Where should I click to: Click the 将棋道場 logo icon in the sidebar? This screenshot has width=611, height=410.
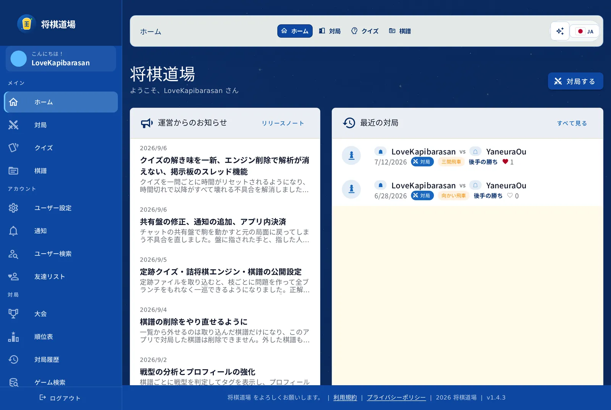[x=26, y=24]
